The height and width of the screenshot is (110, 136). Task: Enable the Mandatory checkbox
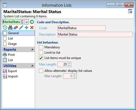(41, 47)
